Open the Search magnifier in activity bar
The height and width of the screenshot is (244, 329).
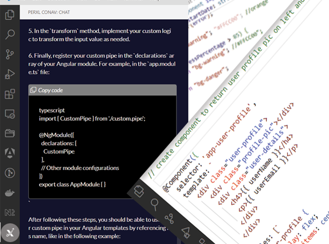[10, 35]
